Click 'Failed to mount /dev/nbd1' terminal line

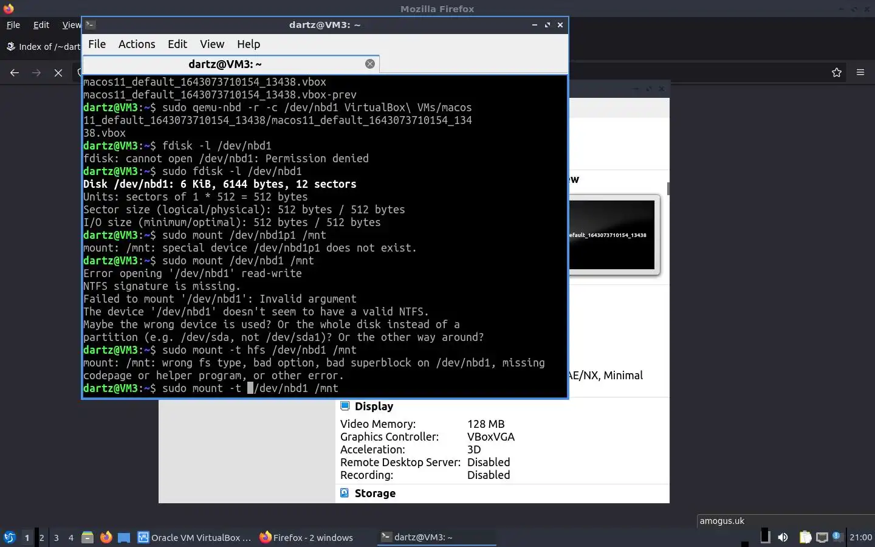pyautogui.click(x=220, y=298)
